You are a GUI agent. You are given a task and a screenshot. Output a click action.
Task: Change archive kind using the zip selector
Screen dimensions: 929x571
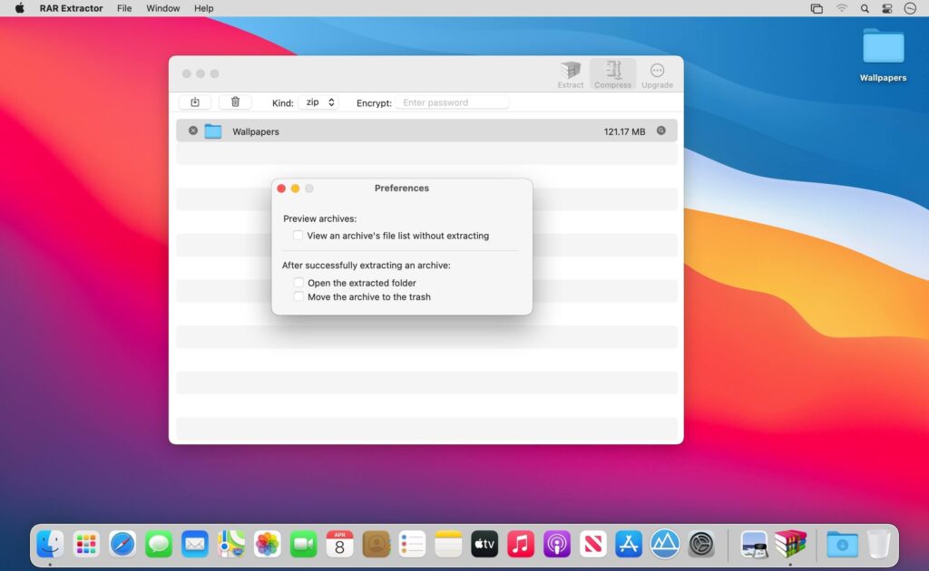coord(318,102)
